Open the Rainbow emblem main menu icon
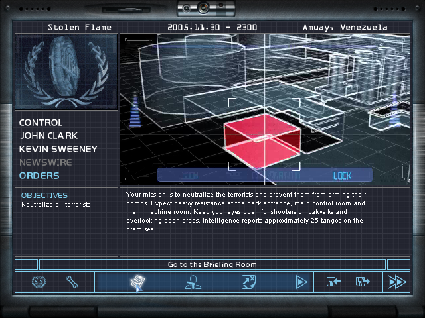425x318 pixels. pyautogui.click(x=39, y=282)
